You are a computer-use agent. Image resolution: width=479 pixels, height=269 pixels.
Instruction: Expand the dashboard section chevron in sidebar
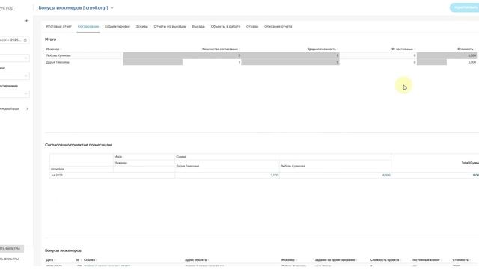pyautogui.click(x=27, y=108)
